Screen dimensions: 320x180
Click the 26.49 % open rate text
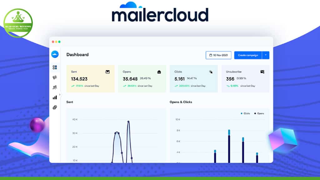click(x=145, y=78)
